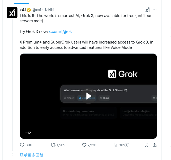171x160 pixels.
Task: Click 显示更多回复 to show more replies
Action: [32, 155]
